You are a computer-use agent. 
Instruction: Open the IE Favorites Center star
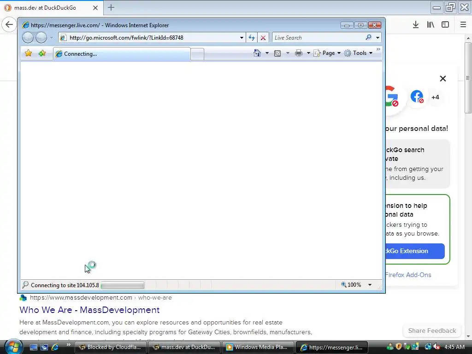coord(28,53)
